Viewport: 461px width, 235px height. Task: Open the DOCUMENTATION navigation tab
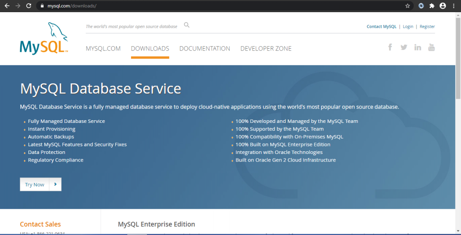tap(205, 49)
